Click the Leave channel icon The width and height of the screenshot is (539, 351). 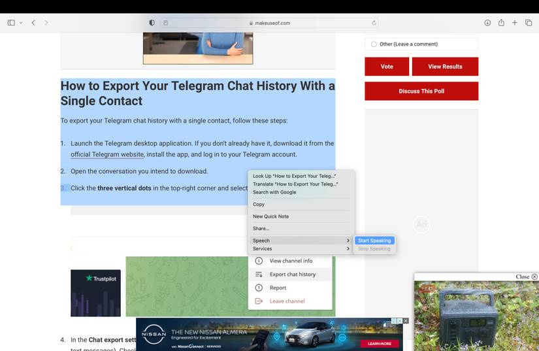coord(259,301)
